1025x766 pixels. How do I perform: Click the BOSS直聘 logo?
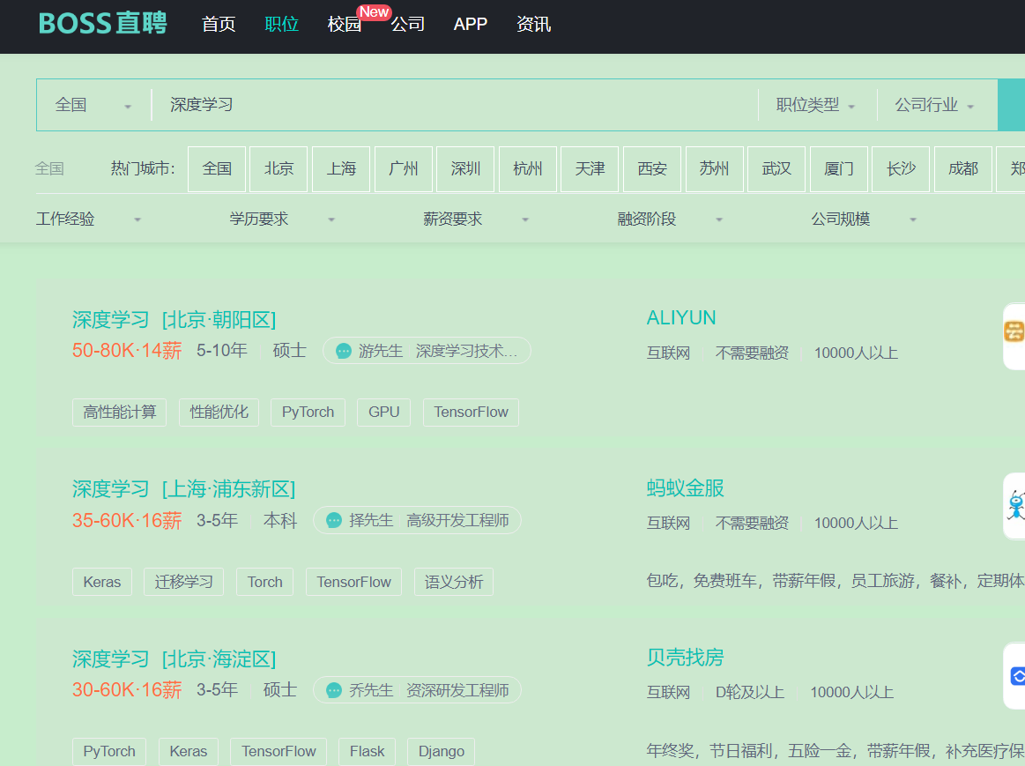coord(102,24)
